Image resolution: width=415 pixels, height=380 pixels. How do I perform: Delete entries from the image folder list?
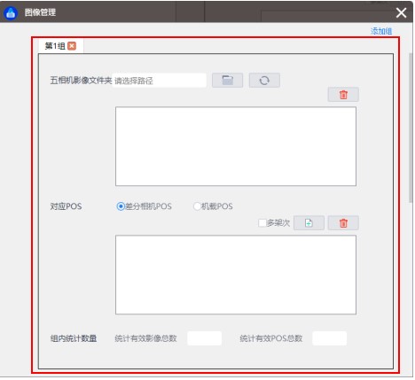(343, 95)
